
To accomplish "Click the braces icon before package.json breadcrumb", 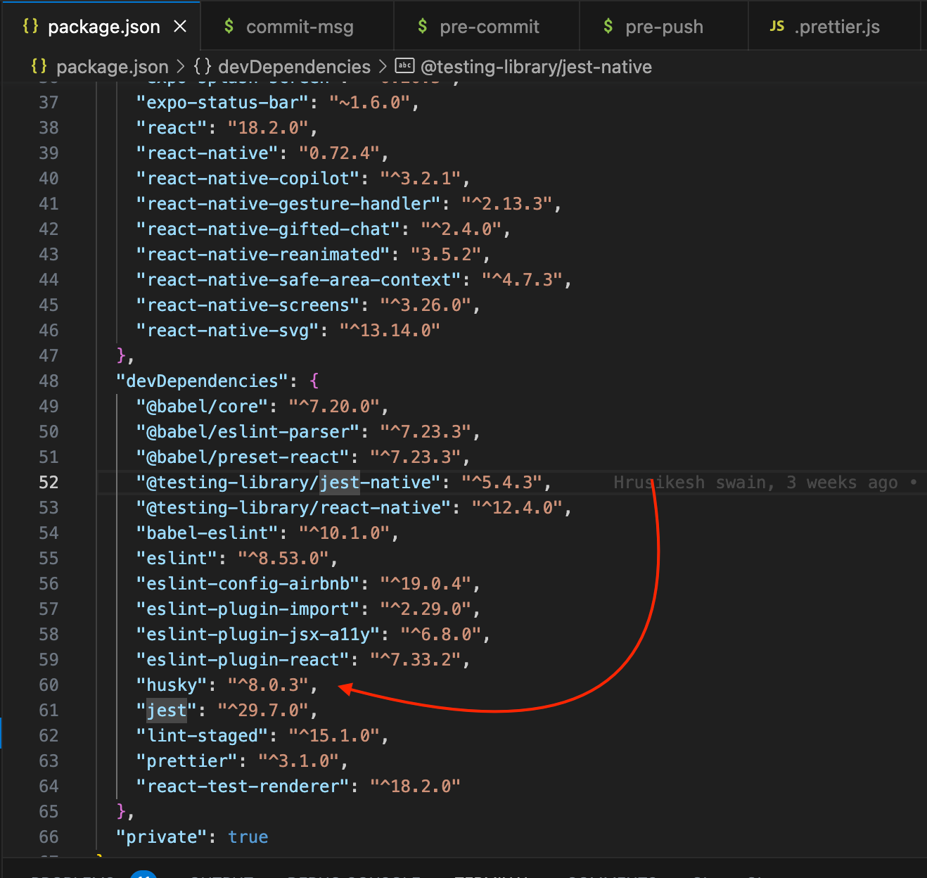I will click(39, 66).
